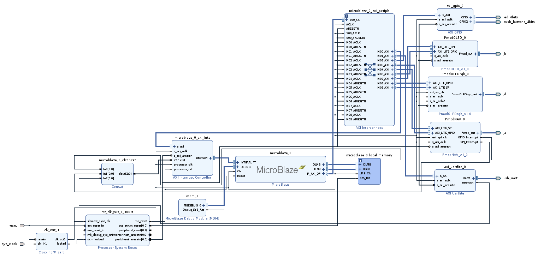Select GPIO_Interrupt pin on PmodNAV_0
This screenshot has width=538, height=258.
click(x=468, y=137)
